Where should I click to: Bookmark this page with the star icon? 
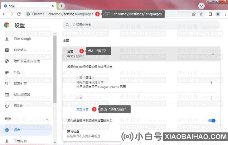click(201, 14)
